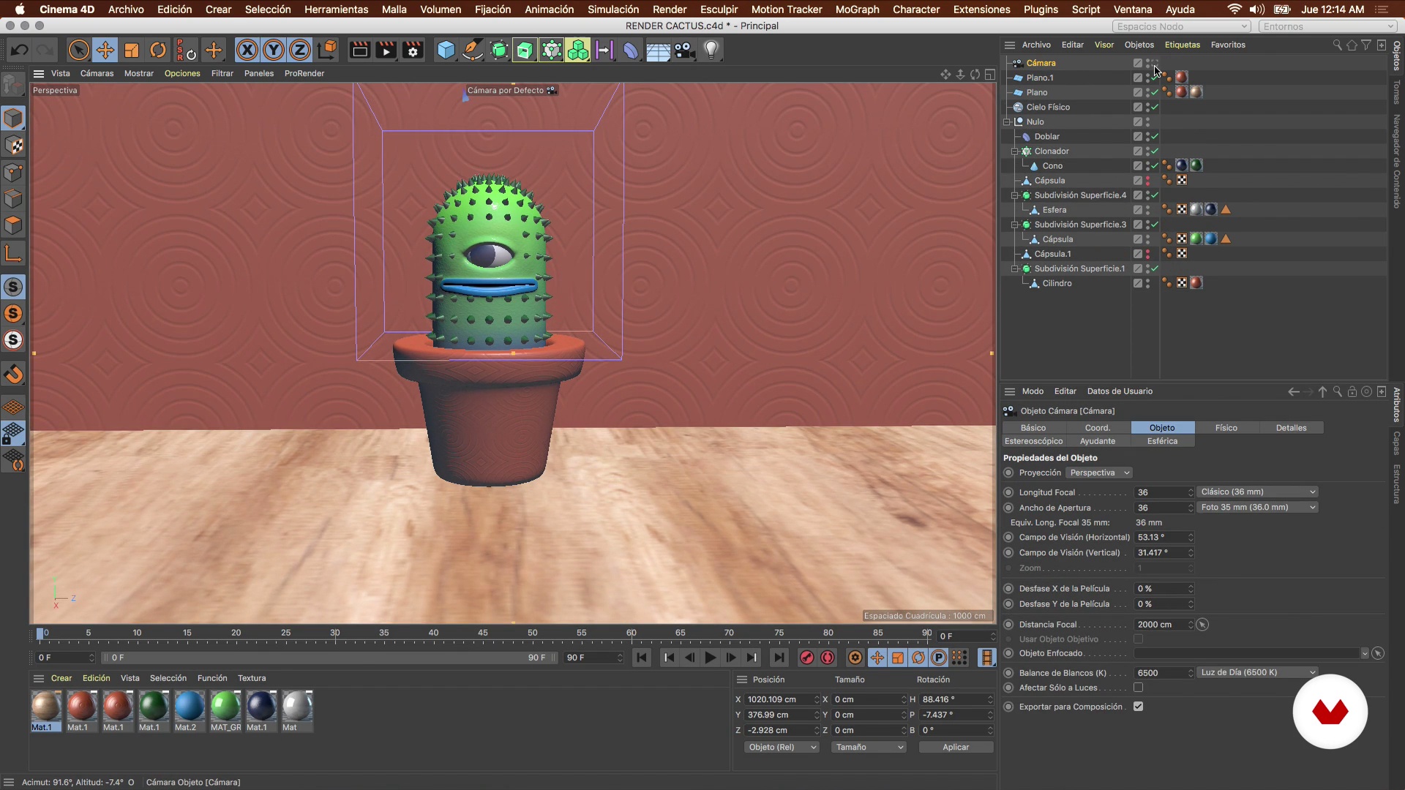Open the Simulación menu

pos(612,10)
